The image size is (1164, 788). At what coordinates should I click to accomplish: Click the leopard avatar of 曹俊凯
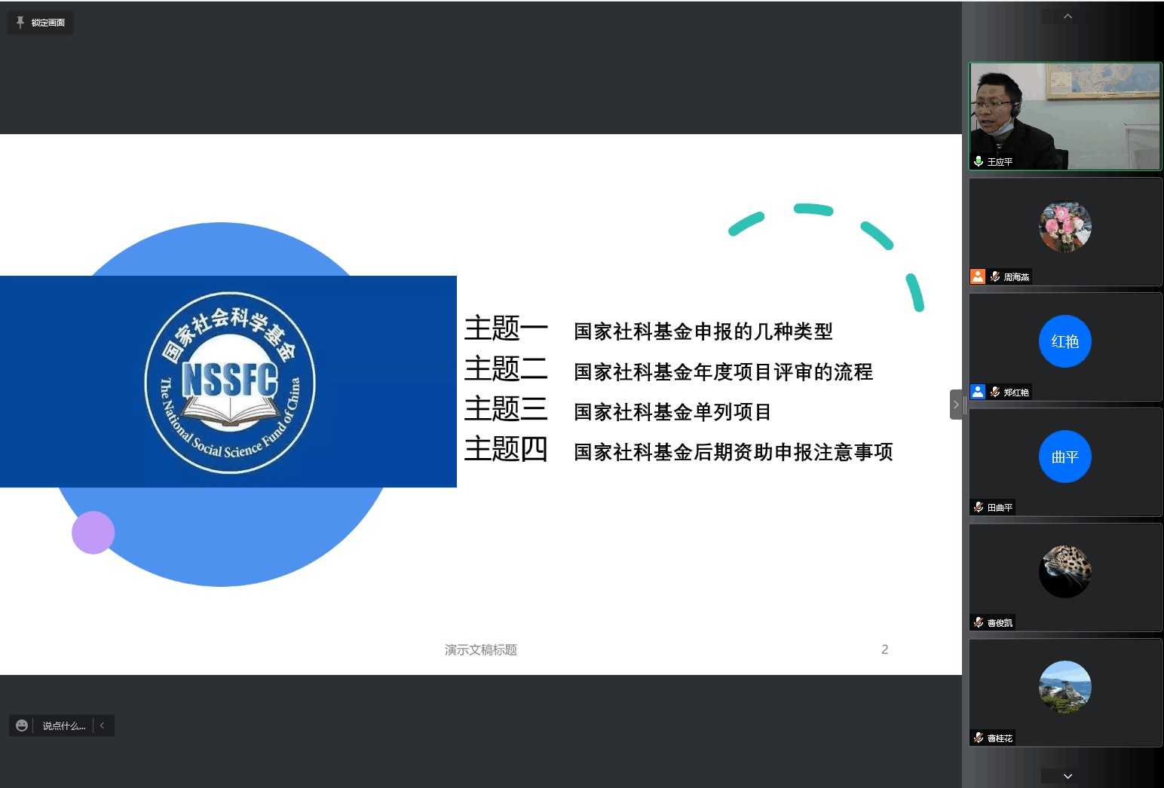(1064, 572)
